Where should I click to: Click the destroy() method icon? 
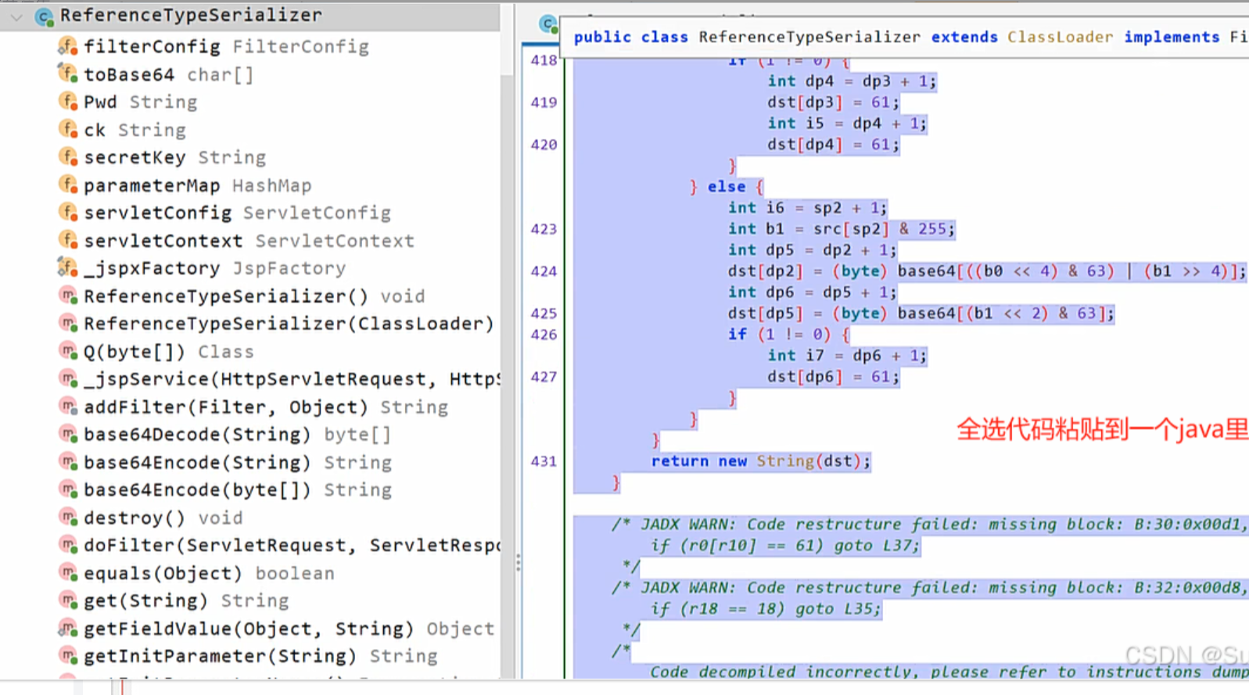point(68,518)
